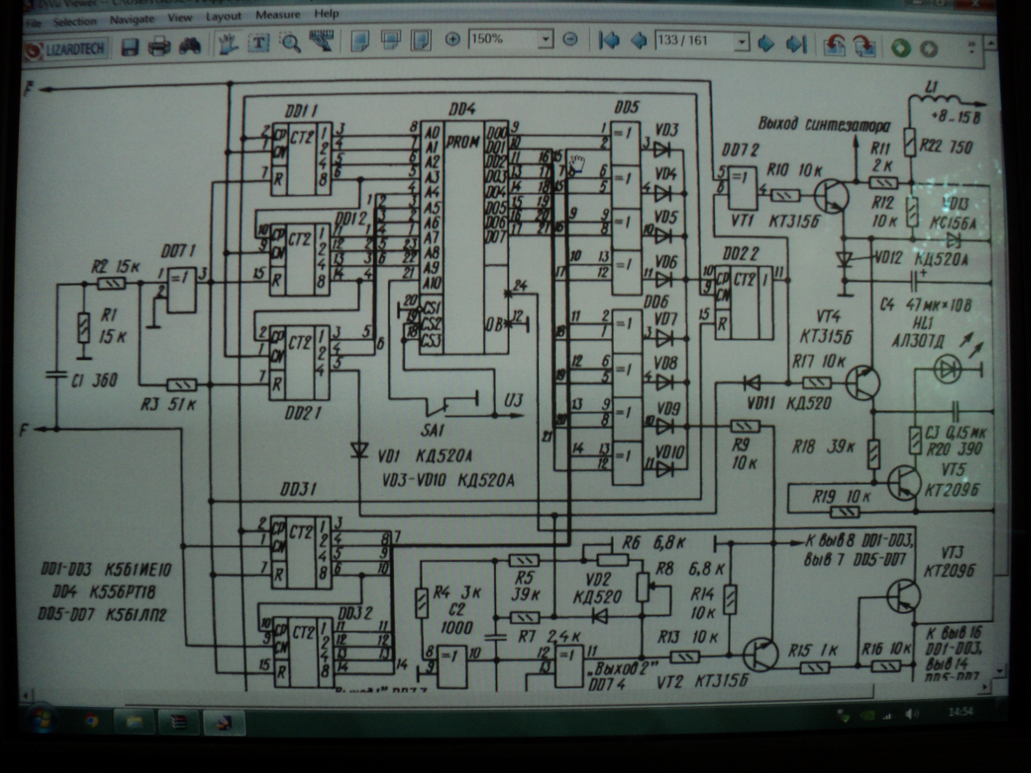1031x773 pixels.
Task: Select the Hand pan tool
Action: [x=228, y=44]
